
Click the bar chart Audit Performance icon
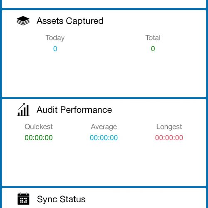[x=23, y=110]
